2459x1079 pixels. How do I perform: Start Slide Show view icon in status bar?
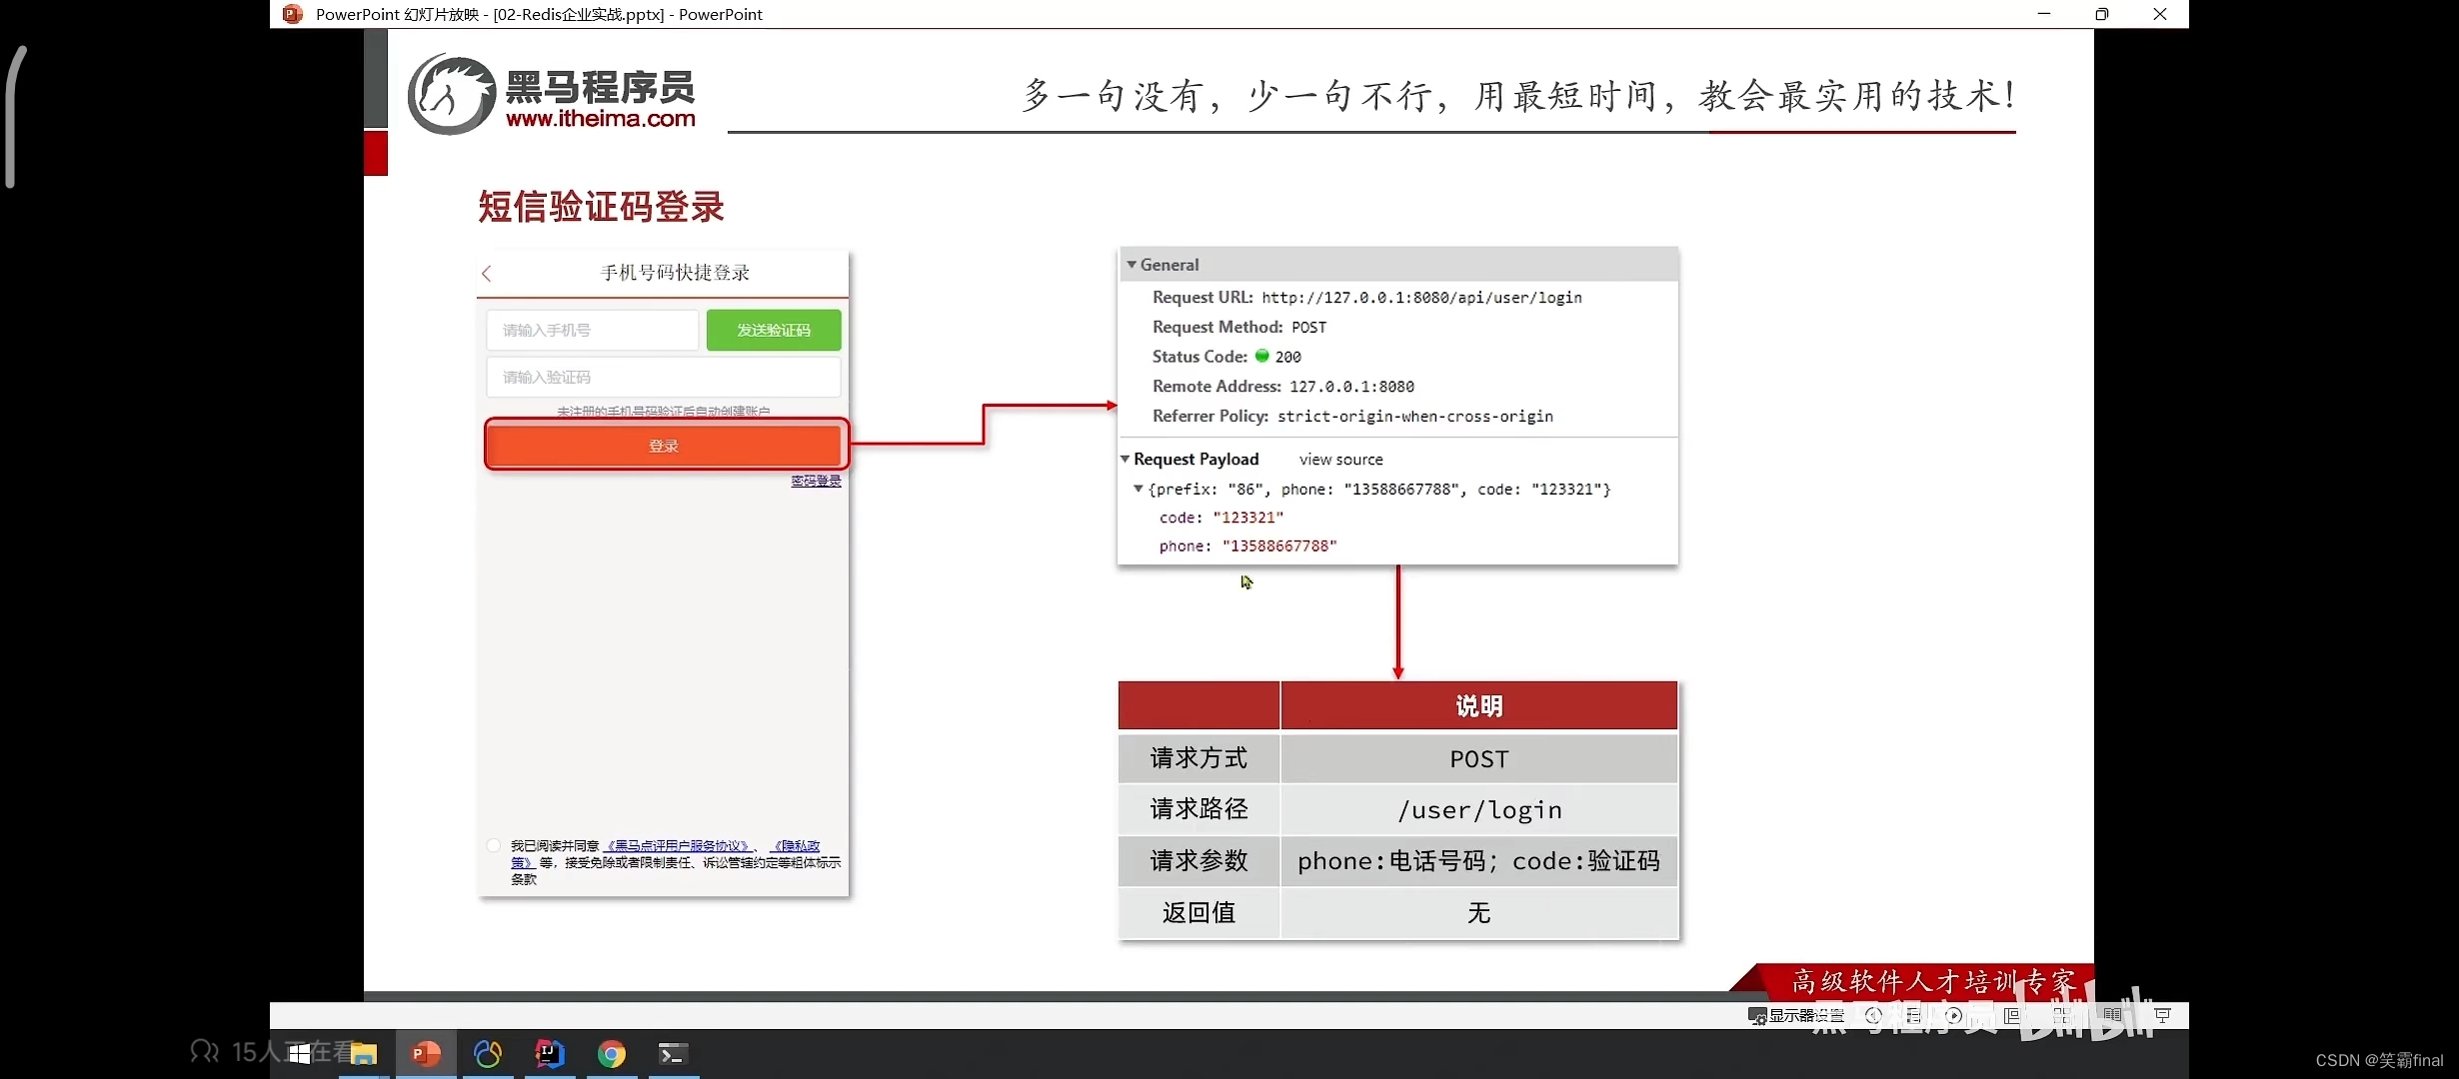(x=2162, y=1015)
